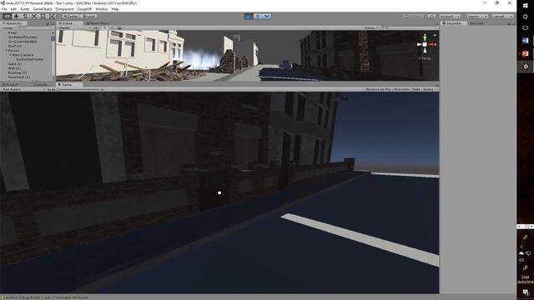Open the cloud Services button
534x300 pixels.
coord(431,17)
